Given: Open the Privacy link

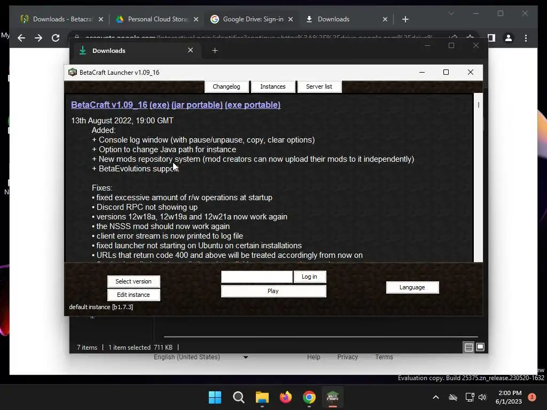Looking at the screenshot, I should pos(347,357).
